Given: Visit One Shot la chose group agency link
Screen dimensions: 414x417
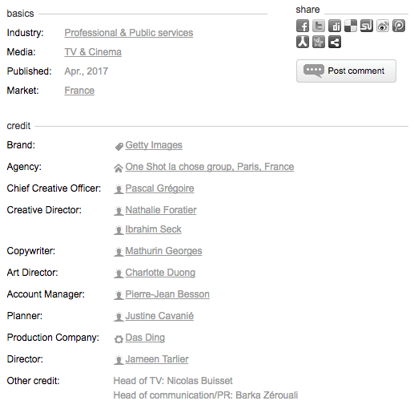Looking at the screenshot, I should click(x=210, y=167).
